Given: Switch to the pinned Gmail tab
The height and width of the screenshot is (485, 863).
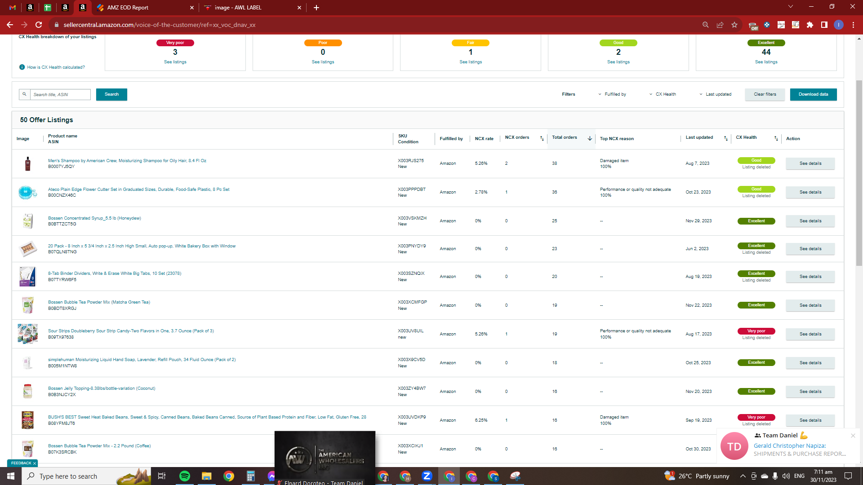Looking at the screenshot, I should [x=13, y=8].
